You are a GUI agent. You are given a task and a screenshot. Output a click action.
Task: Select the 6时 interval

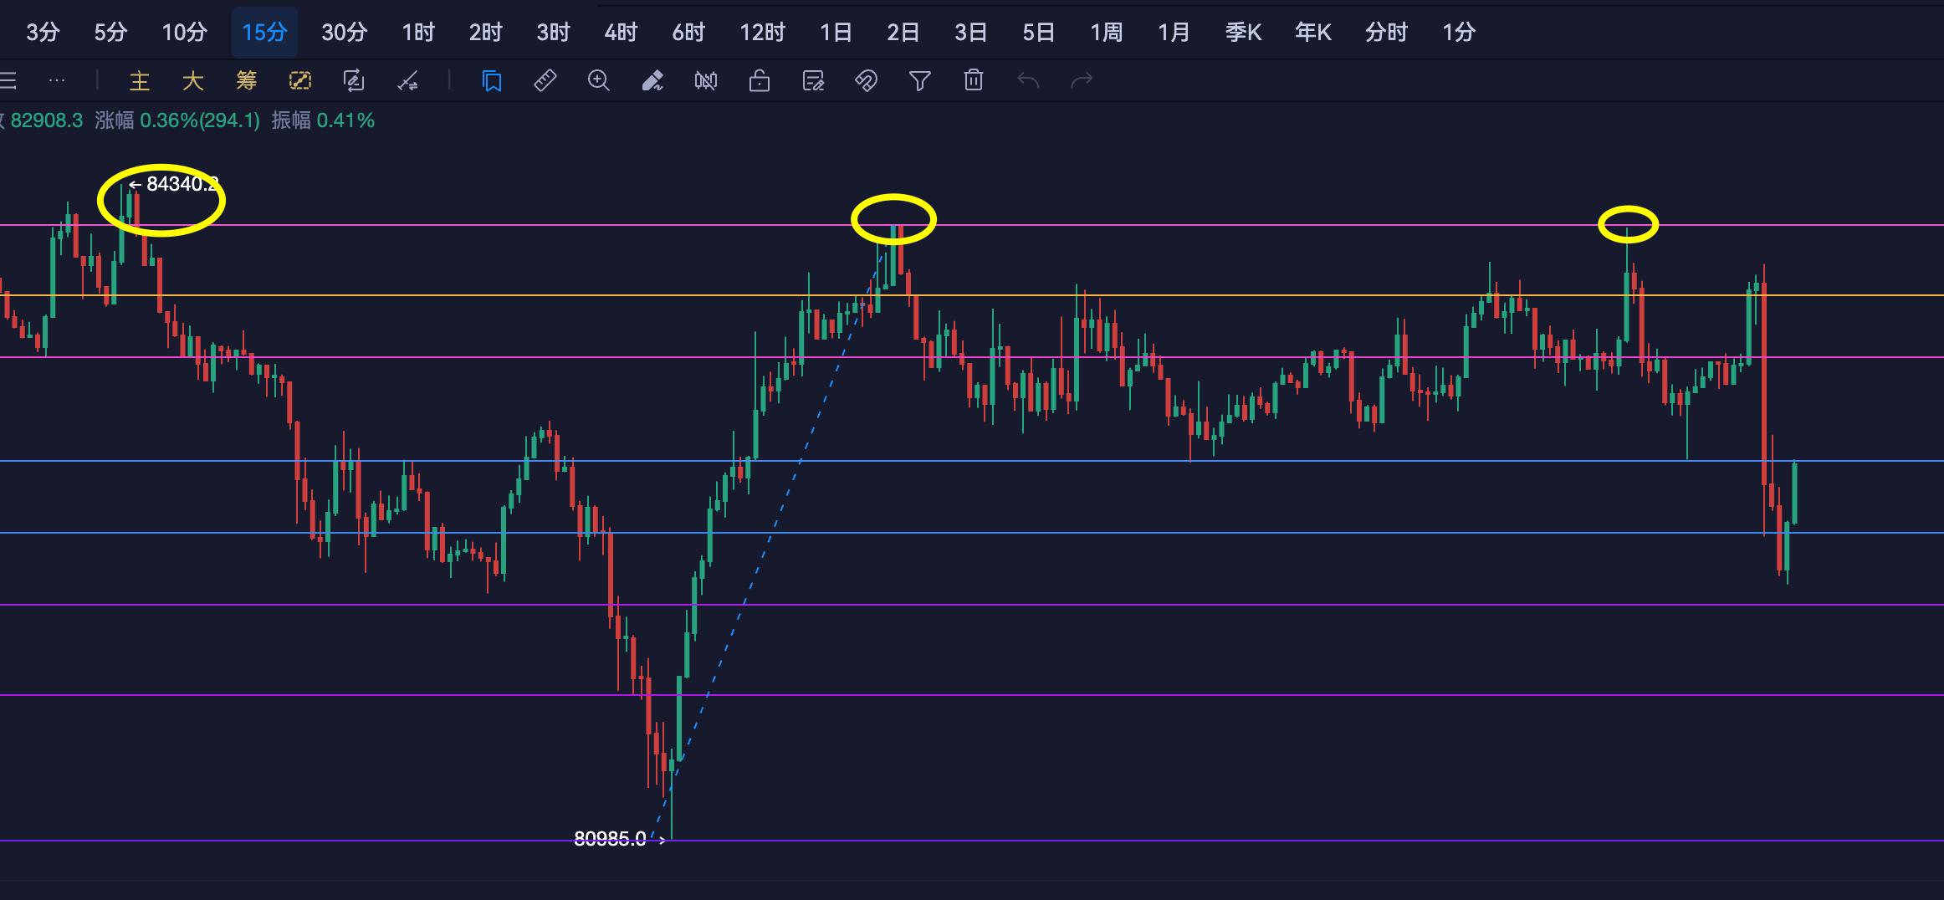click(x=688, y=33)
